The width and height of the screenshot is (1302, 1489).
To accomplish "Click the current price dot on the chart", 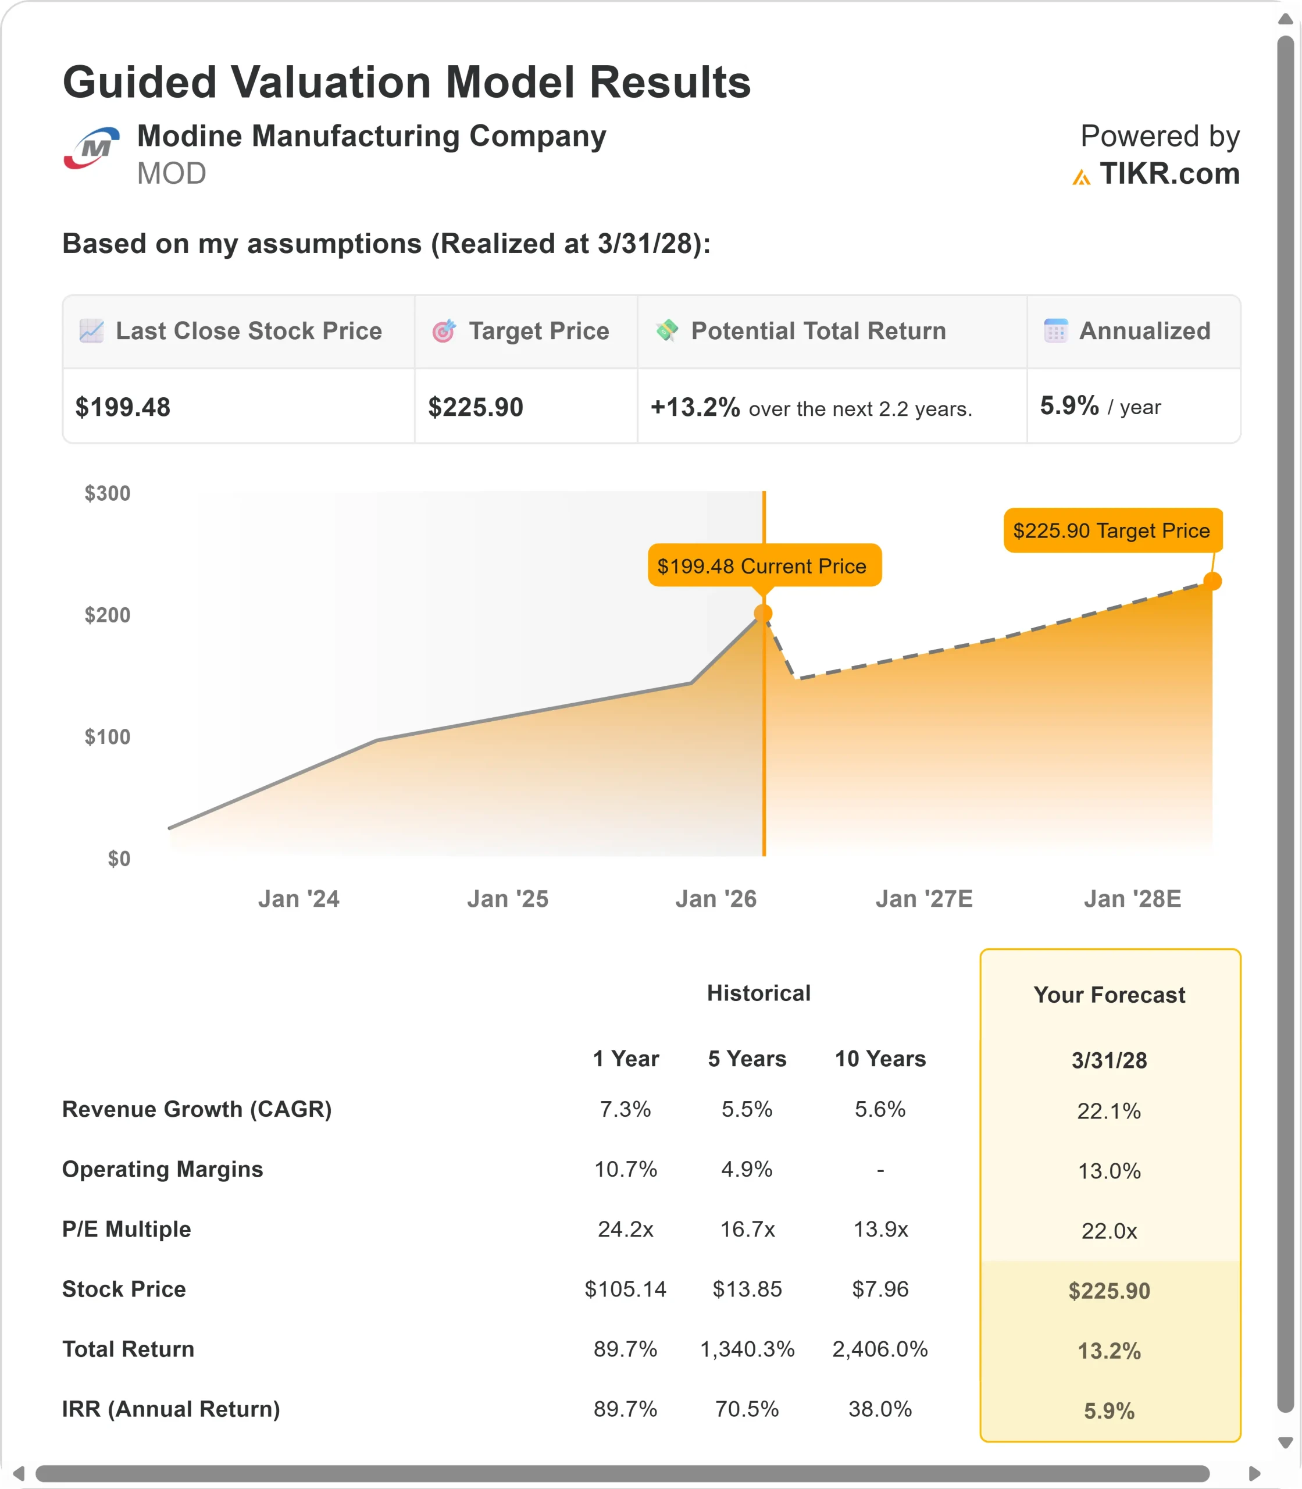I will pos(763,613).
